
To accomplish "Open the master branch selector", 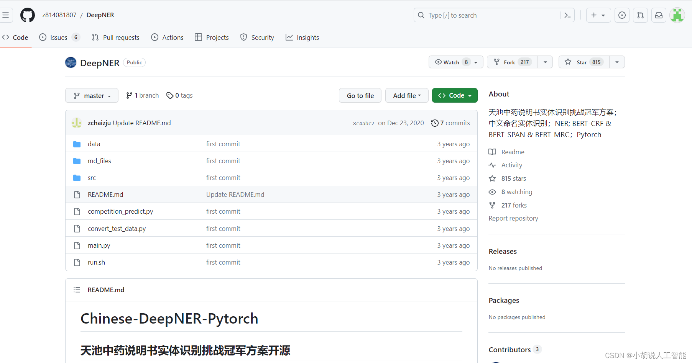I will click(x=92, y=95).
